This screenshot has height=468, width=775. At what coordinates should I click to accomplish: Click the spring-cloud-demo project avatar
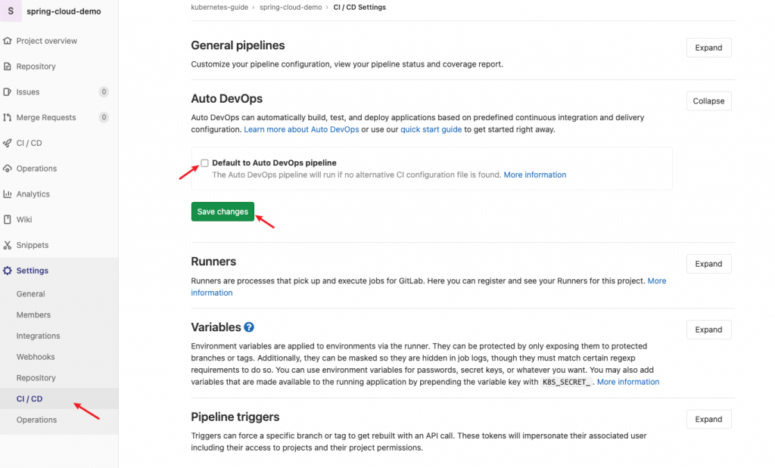pos(11,11)
